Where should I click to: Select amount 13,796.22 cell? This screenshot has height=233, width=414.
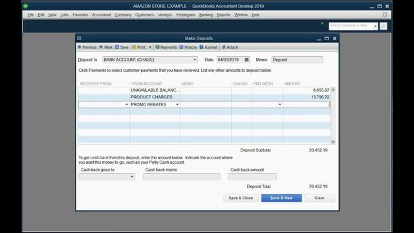[x=307, y=97]
